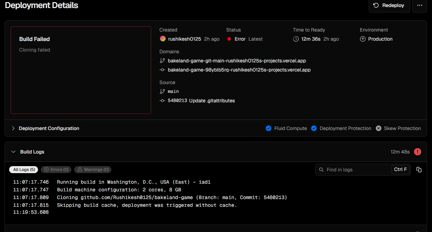Copy the build logs with the copy icon
The width and height of the screenshot is (432, 232).
pos(419,170)
